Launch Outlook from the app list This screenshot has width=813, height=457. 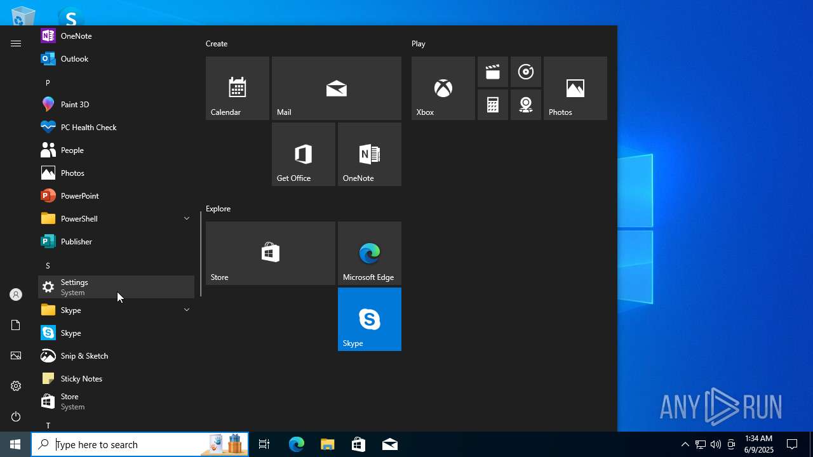click(x=116, y=58)
